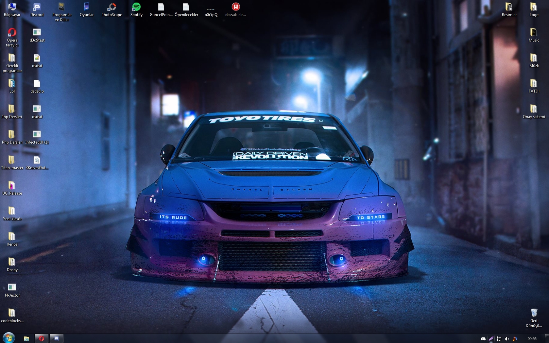Open the network status tray icon
The width and height of the screenshot is (549, 343).
click(499, 339)
